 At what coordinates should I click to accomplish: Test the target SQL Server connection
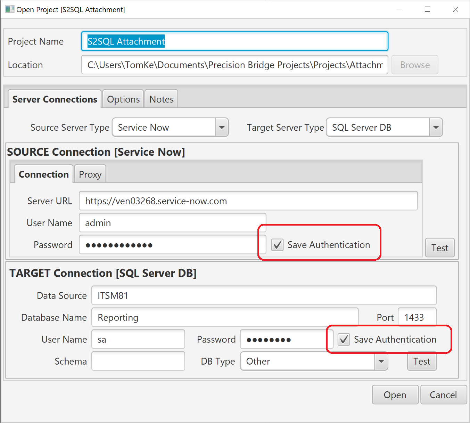(422, 361)
